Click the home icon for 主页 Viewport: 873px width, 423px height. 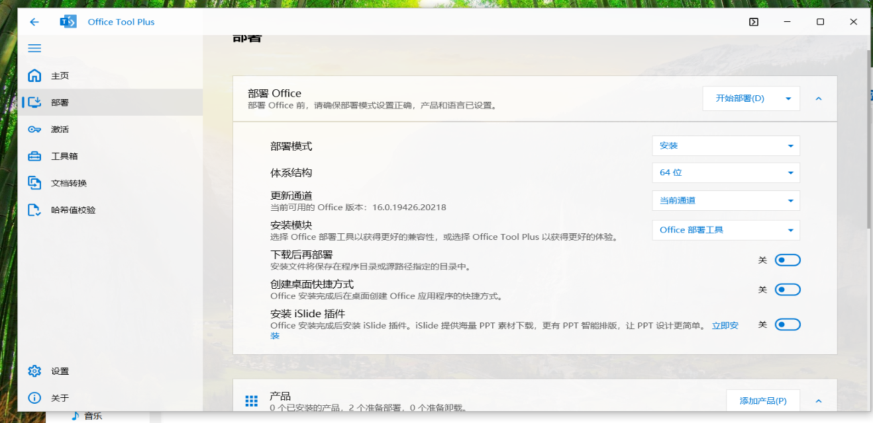pyautogui.click(x=34, y=75)
